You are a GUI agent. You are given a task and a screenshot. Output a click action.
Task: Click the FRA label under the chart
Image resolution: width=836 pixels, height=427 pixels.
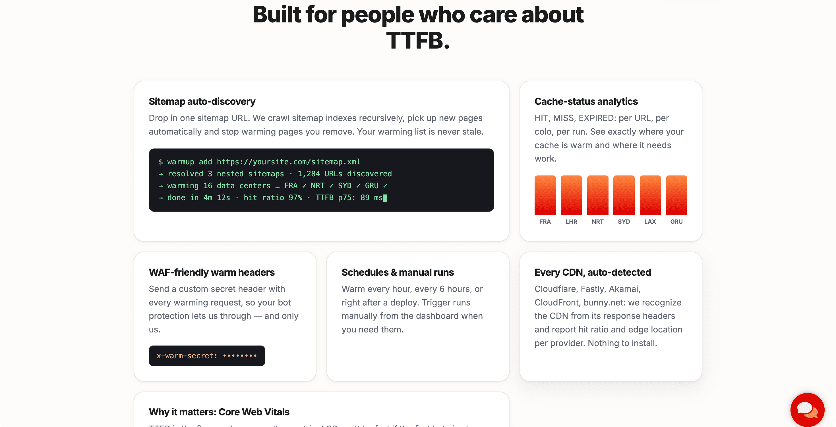(x=545, y=222)
